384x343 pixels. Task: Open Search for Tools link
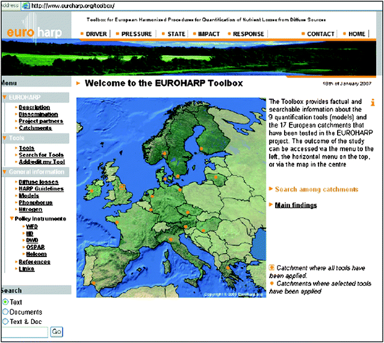[41, 155]
